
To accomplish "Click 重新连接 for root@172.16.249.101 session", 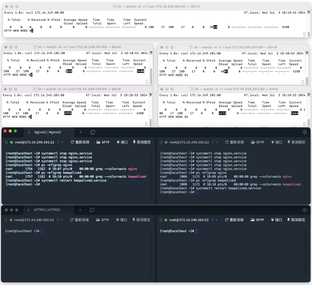I will (x=80, y=142).
